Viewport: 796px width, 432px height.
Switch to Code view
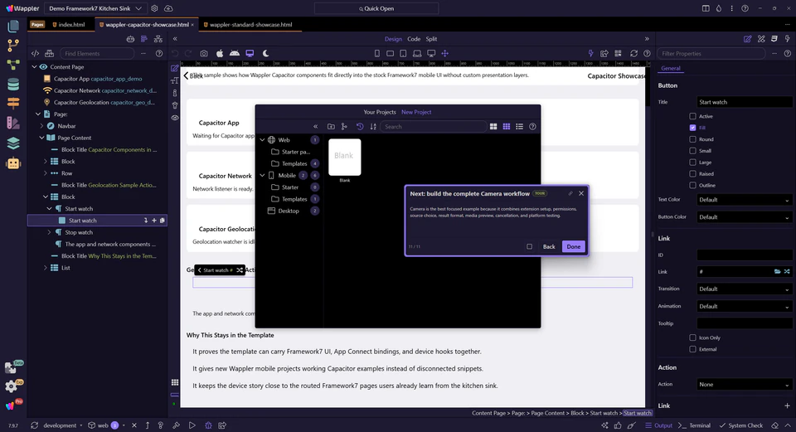tap(414, 39)
